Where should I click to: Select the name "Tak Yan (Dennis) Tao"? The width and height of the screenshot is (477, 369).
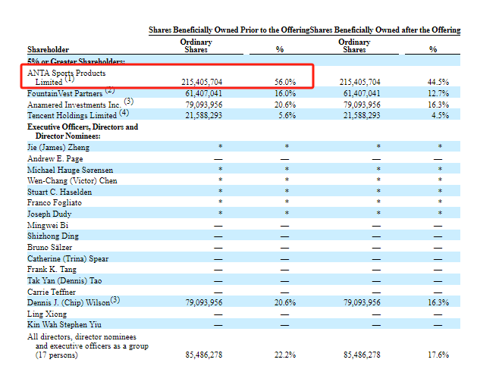click(x=64, y=280)
